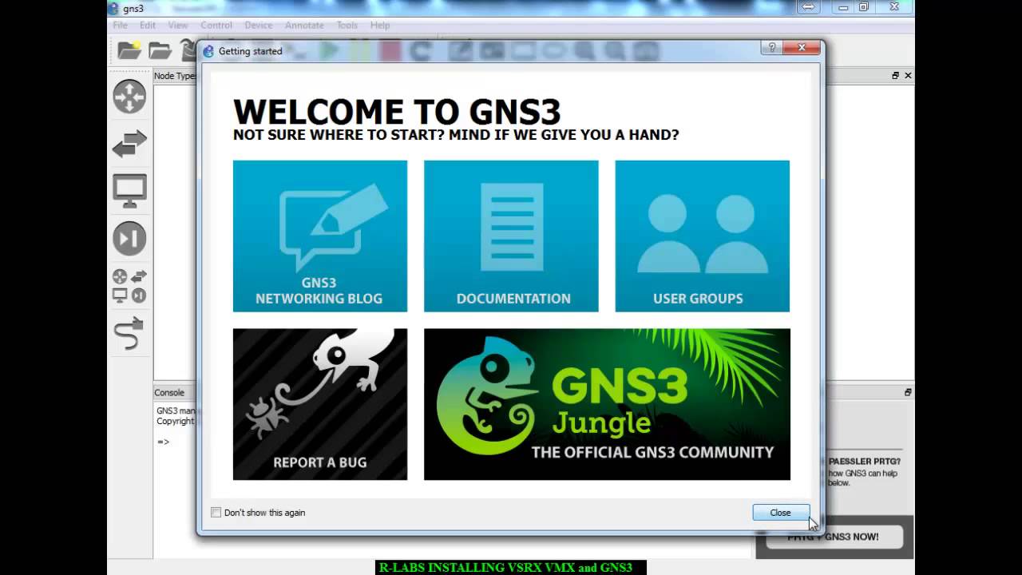
Task: Browse all devices icon in sidebar
Action: pyautogui.click(x=129, y=286)
